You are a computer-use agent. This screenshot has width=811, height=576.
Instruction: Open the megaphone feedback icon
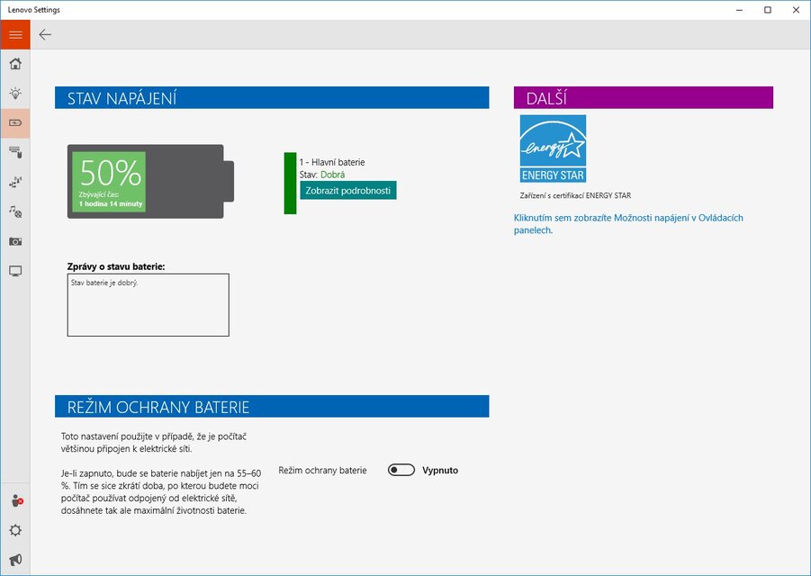pos(15,560)
